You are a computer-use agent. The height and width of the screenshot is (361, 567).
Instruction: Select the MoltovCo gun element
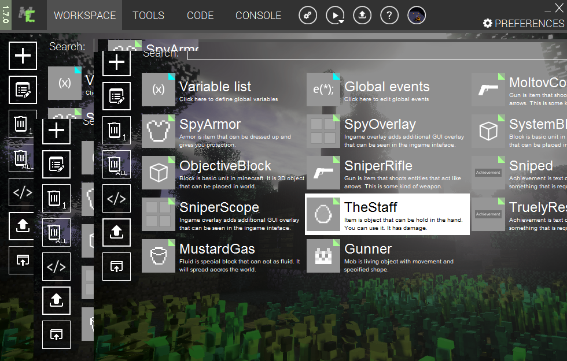click(520, 90)
